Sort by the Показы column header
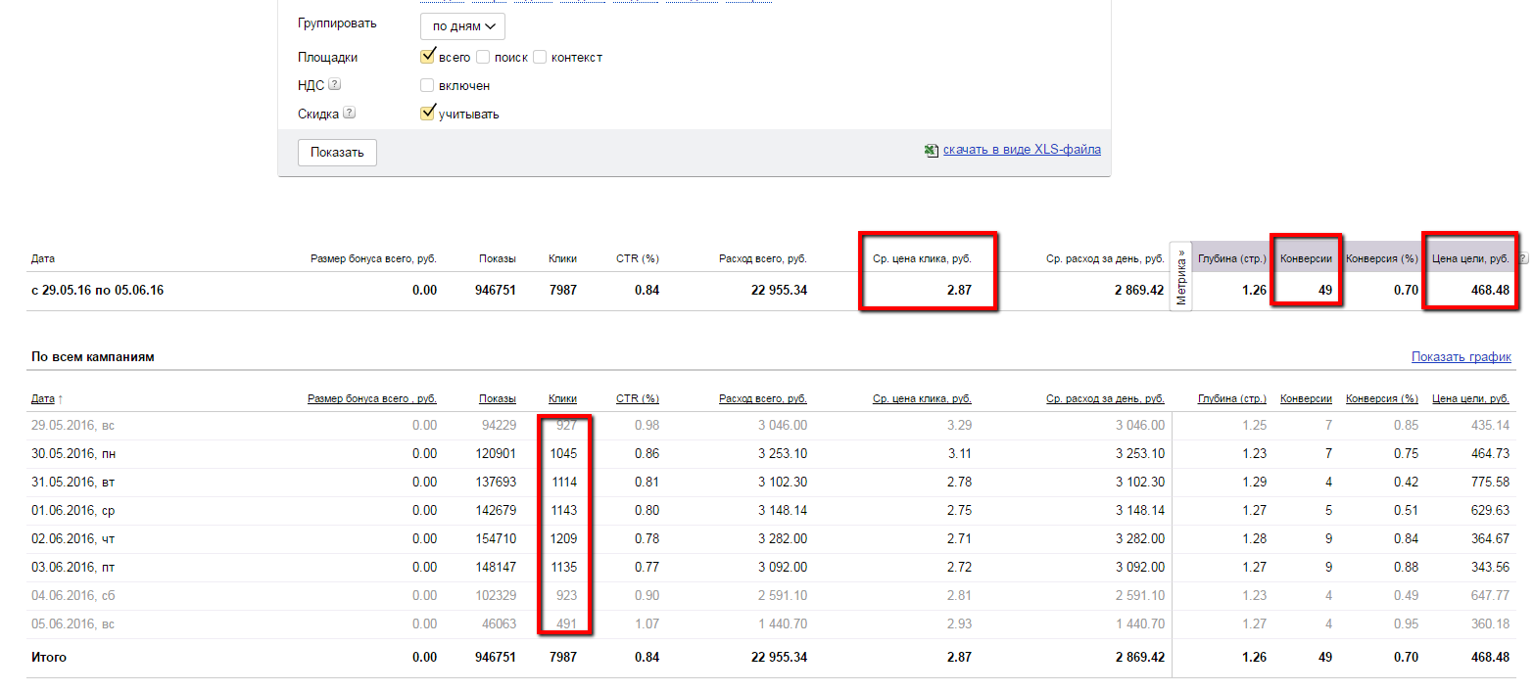Screen dimensions: 1534x692 [x=498, y=398]
